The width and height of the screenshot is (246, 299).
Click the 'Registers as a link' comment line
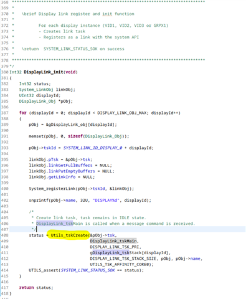(89, 37)
